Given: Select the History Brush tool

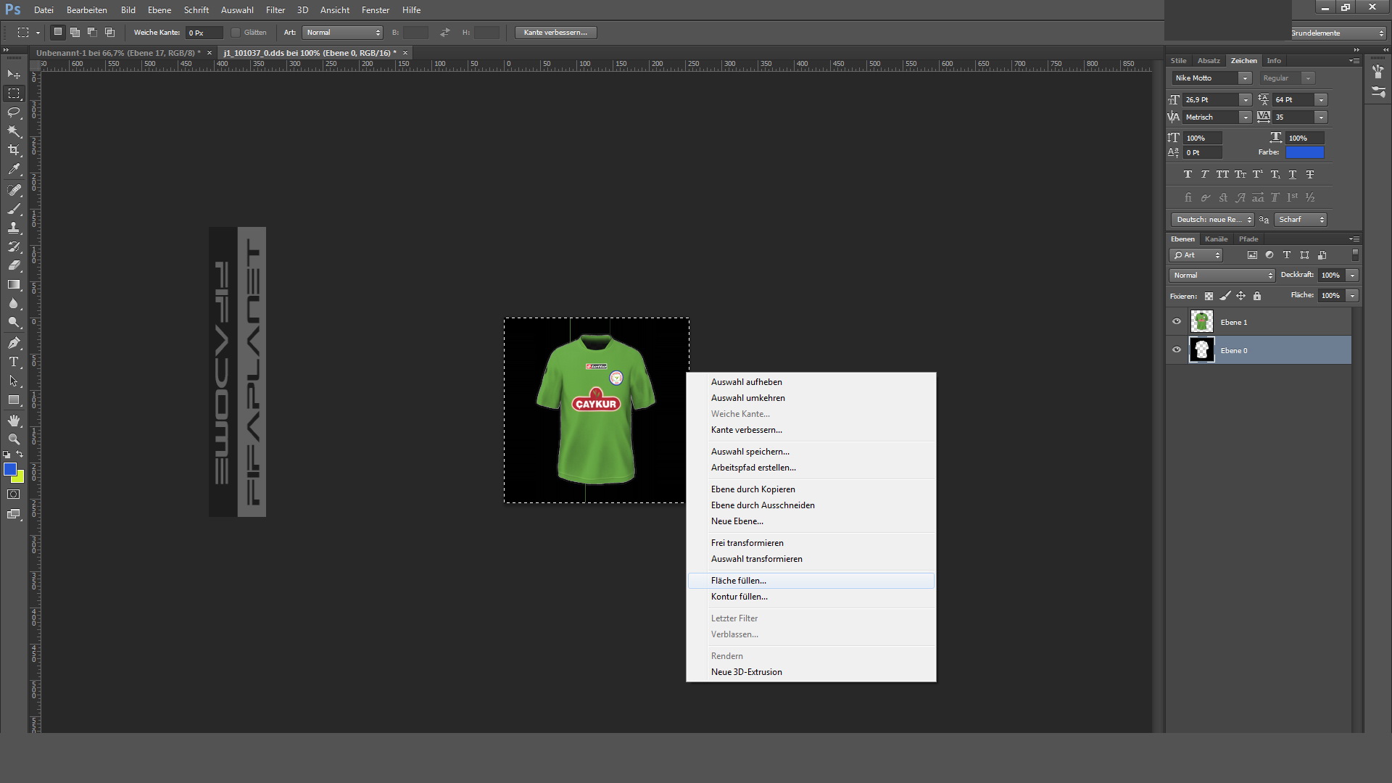Looking at the screenshot, I should (14, 246).
